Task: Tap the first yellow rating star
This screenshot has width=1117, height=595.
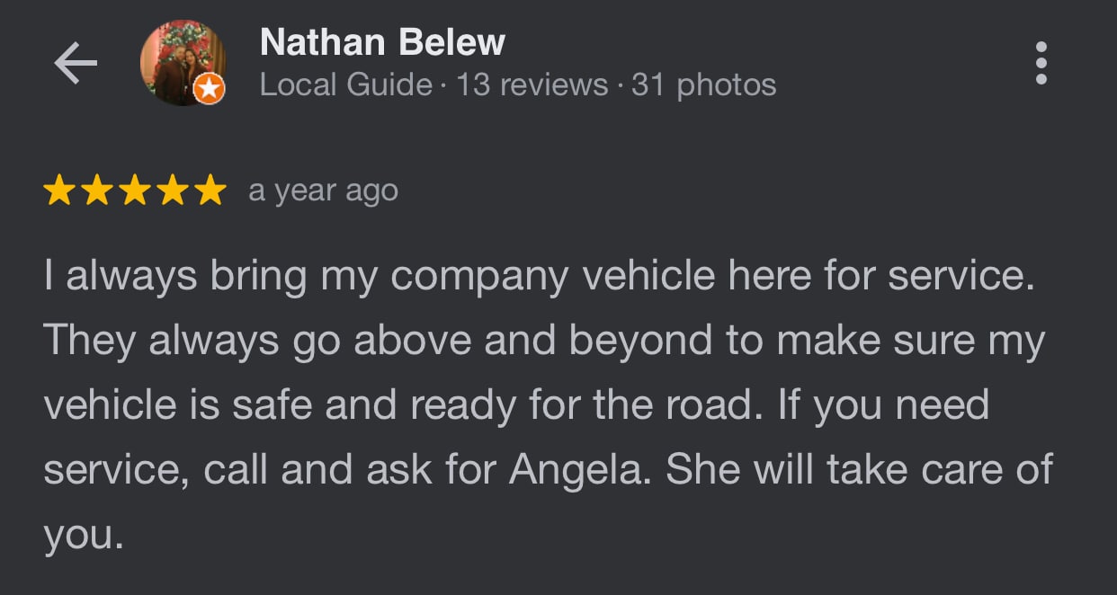Action: pos(59,191)
